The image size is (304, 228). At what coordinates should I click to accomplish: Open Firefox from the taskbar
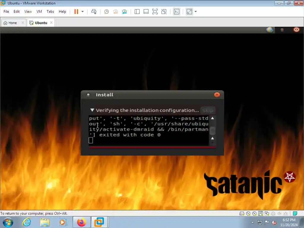tap(81, 222)
